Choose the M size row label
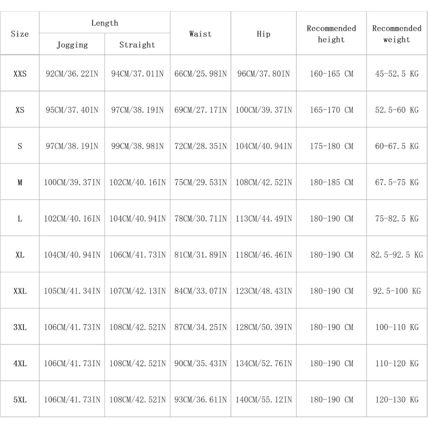Screen dimensions: 428x428 pyautogui.click(x=20, y=182)
